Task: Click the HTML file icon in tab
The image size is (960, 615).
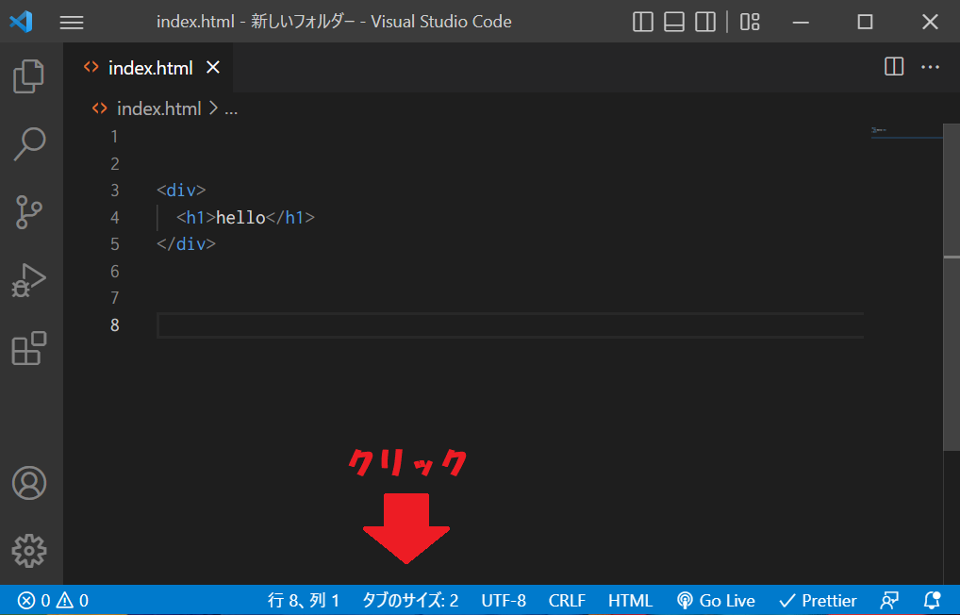Action: (x=91, y=67)
